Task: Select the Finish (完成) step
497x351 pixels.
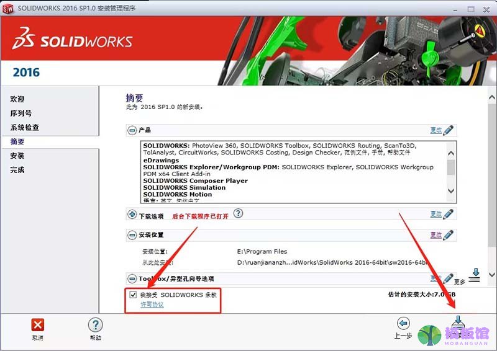Action: (x=17, y=170)
